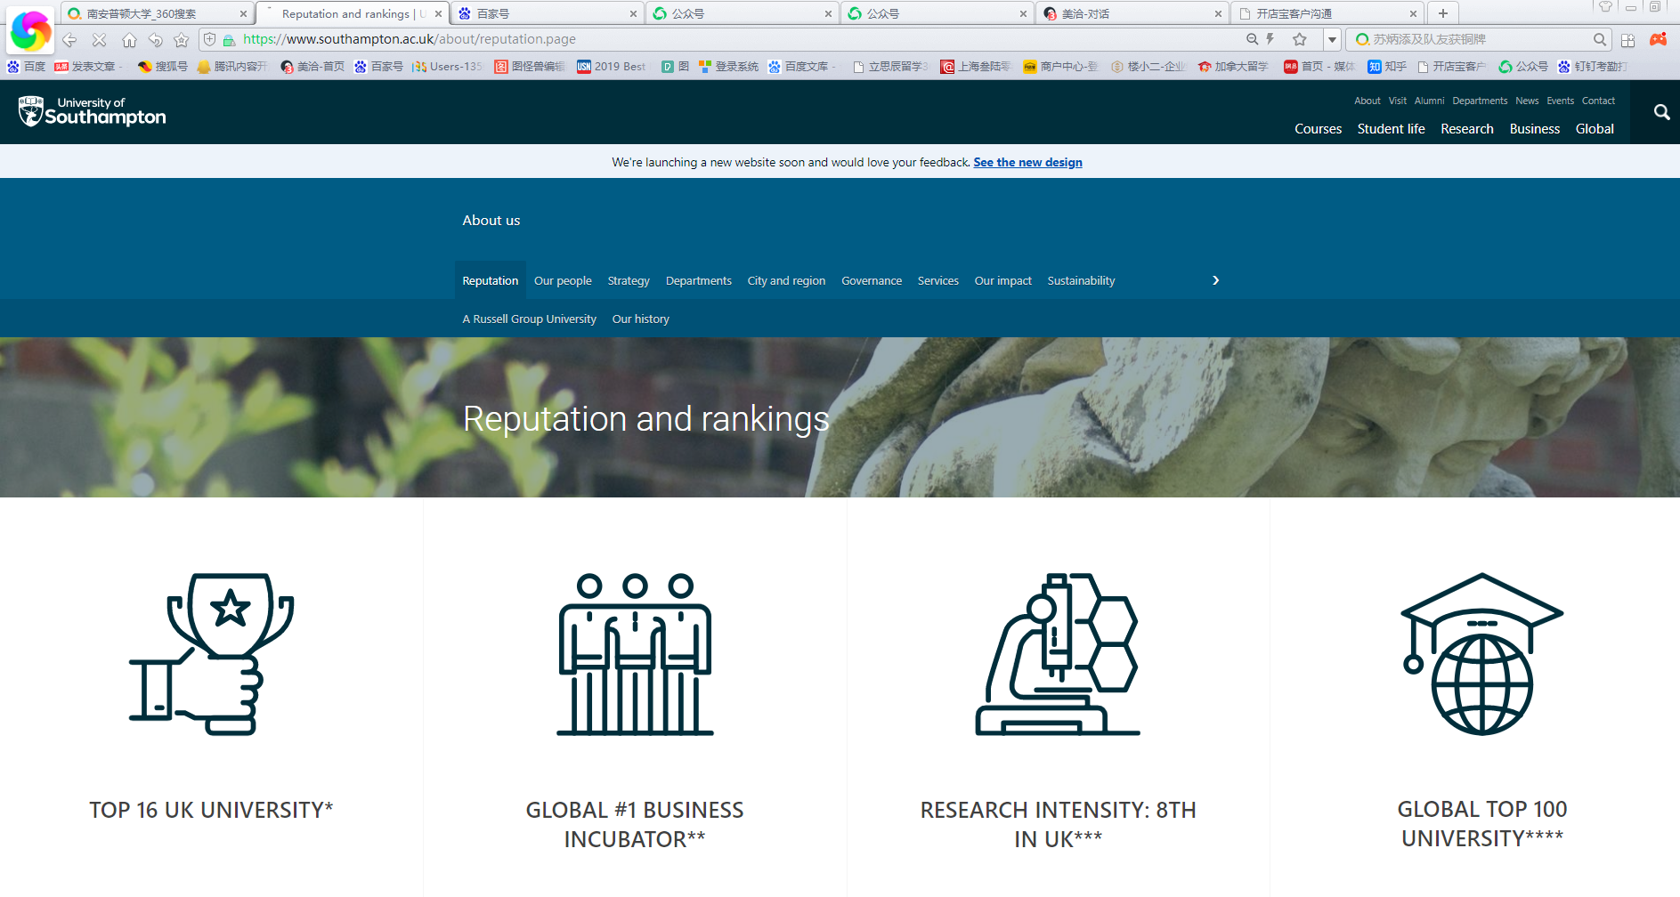Close the 百家号 tab
The image size is (1680, 897).
[633, 13]
